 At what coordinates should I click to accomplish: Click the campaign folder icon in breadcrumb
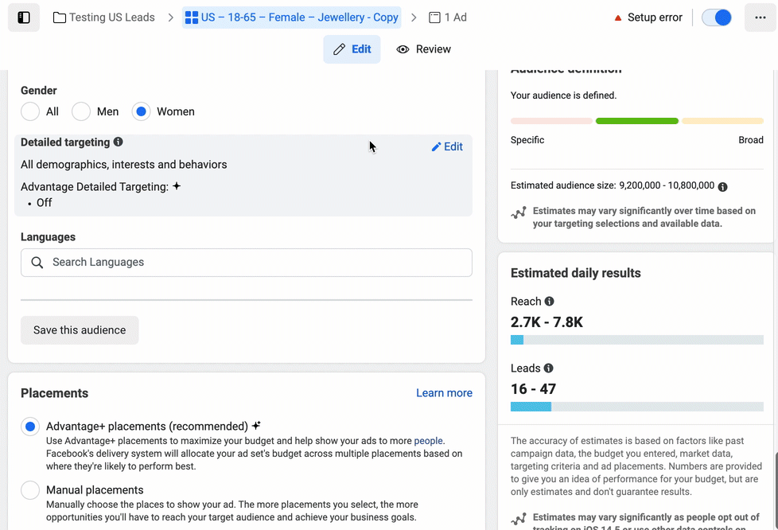(60, 18)
